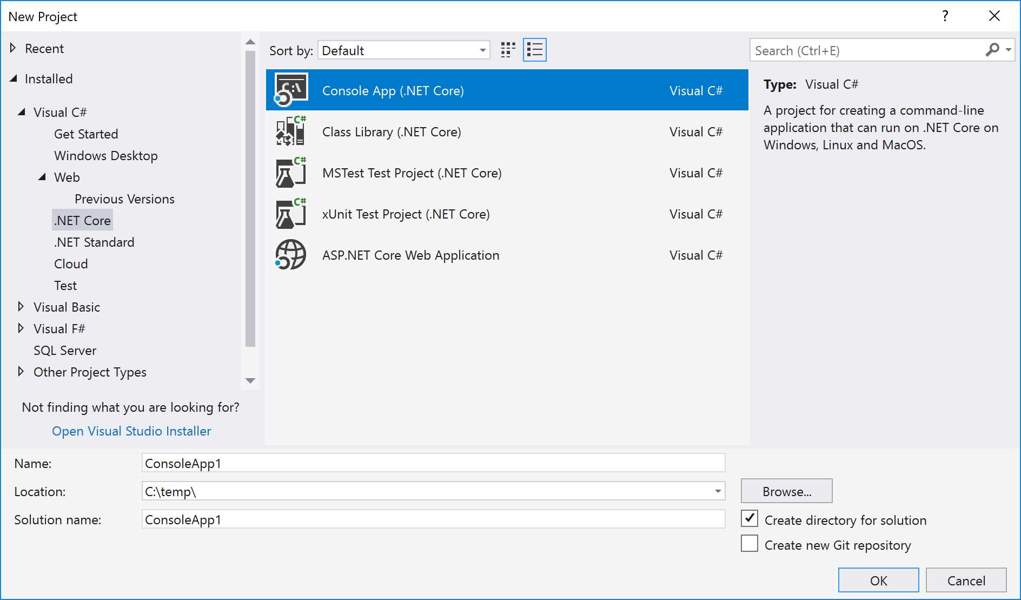Uncheck Create directory for solution
The image size is (1021, 600).
coord(749,519)
